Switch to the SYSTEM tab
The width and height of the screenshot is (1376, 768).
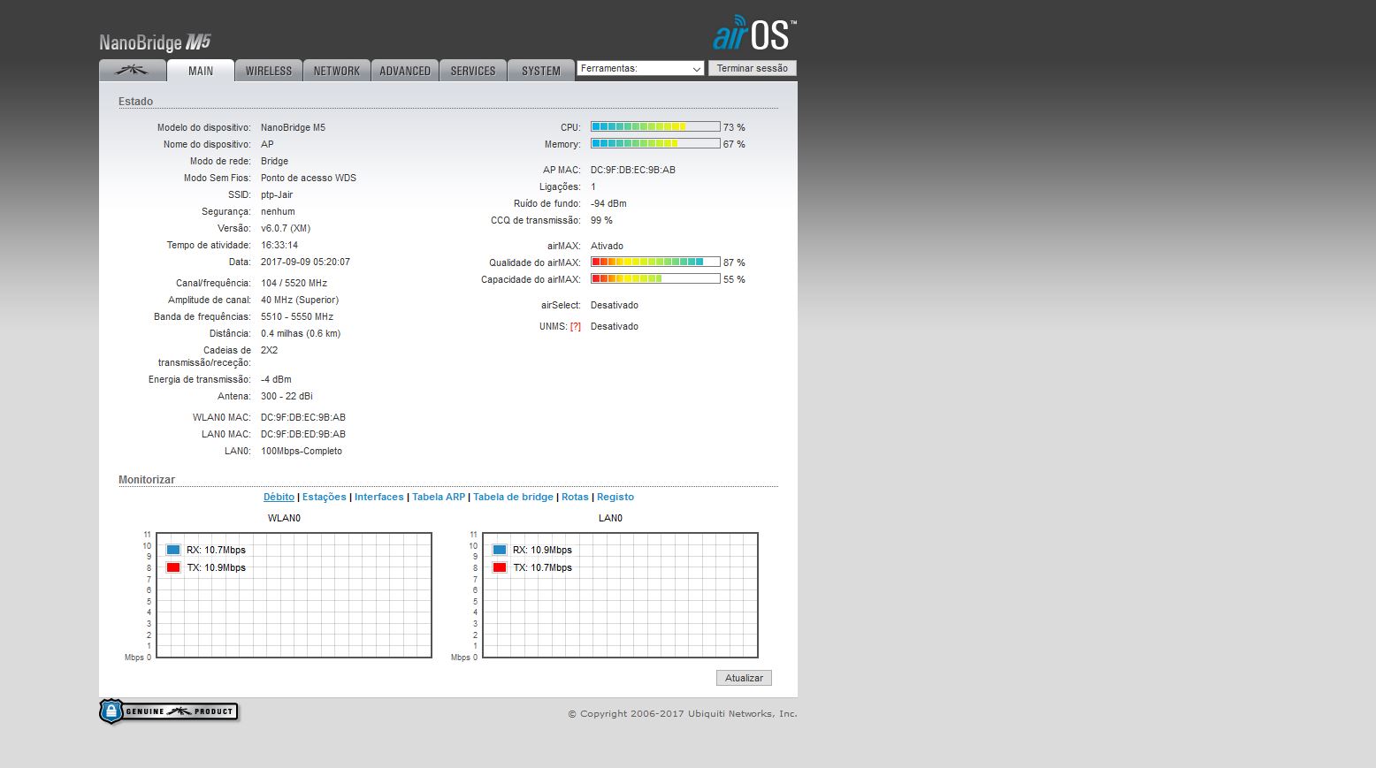[x=541, y=71]
